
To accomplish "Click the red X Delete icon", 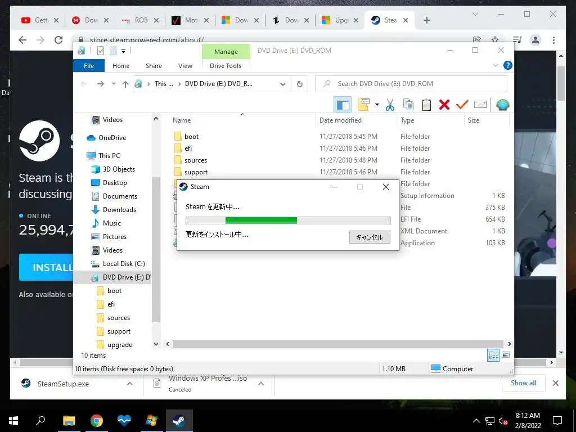I will click(x=444, y=105).
